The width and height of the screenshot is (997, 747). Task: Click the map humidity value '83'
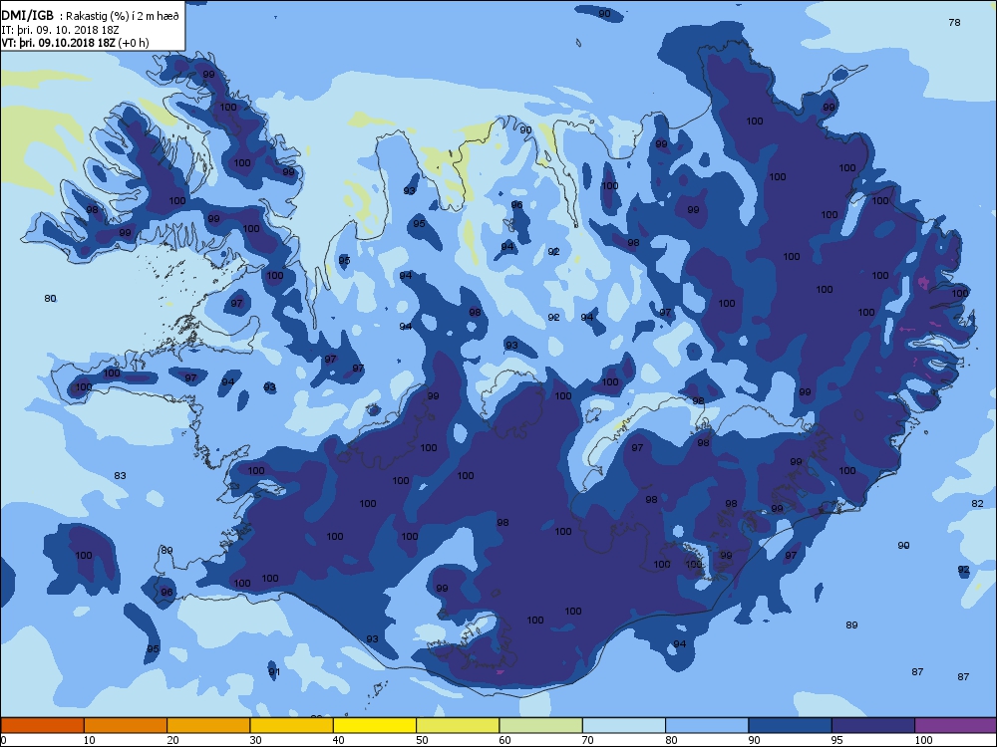point(120,476)
